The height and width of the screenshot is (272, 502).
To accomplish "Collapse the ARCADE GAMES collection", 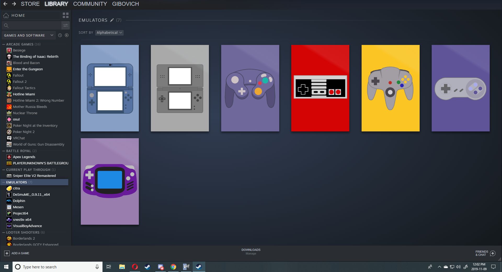I will [4, 44].
